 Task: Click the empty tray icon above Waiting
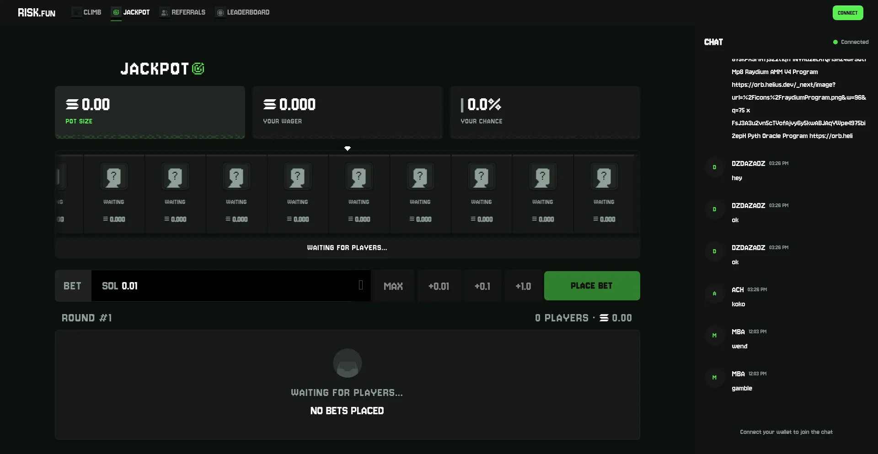tap(348, 363)
